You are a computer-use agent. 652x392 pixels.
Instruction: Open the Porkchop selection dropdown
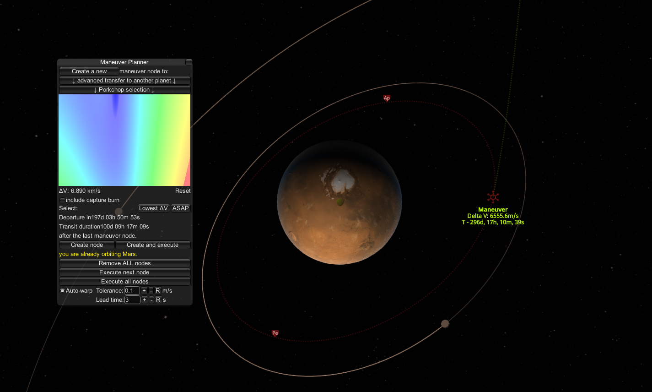pyautogui.click(x=124, y=90)
